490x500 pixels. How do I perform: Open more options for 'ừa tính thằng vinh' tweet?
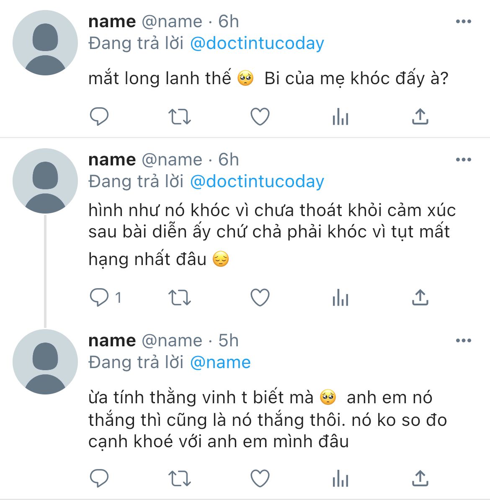coord(463,341)
